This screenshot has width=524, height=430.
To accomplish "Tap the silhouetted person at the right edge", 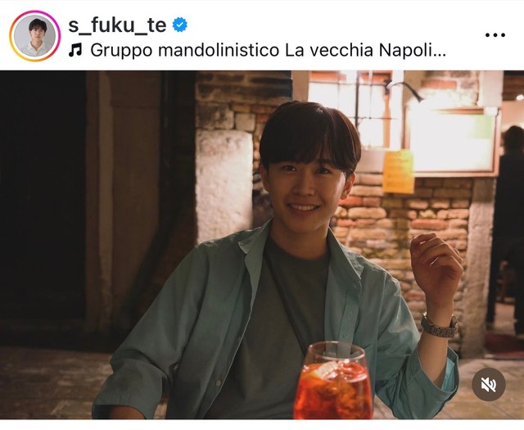I will point(508,228).
